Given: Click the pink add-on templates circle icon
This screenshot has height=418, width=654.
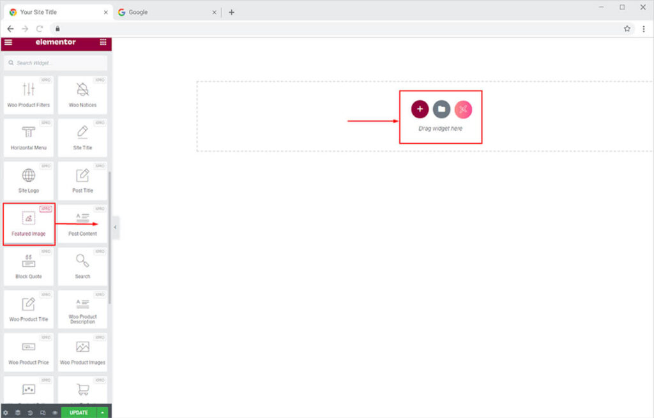Looking at the screenshot, I should (463, 109).
